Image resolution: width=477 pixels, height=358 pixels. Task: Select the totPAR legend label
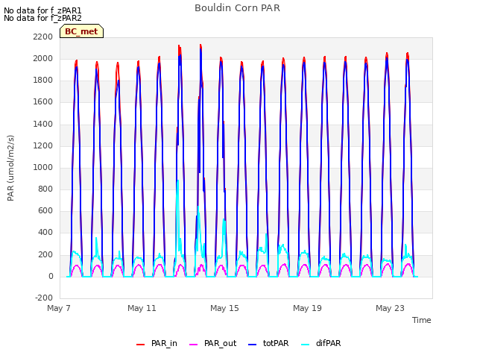coord(276,343)
